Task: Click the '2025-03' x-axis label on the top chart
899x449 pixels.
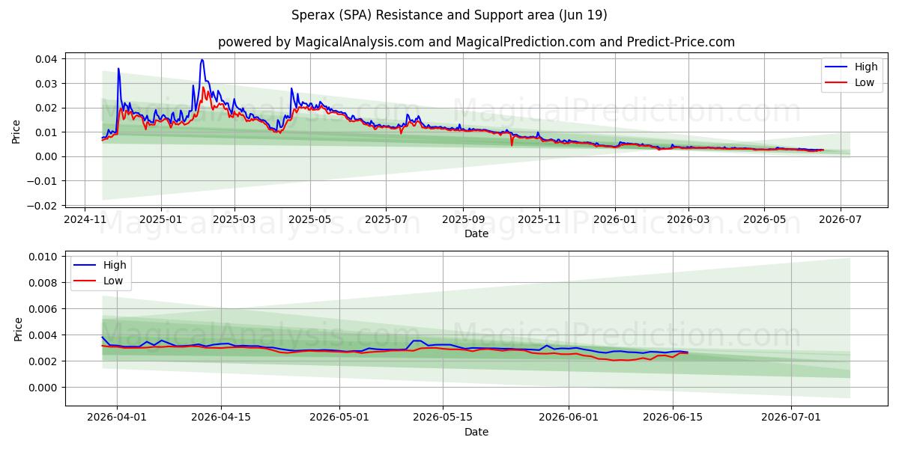Action: 234,220
